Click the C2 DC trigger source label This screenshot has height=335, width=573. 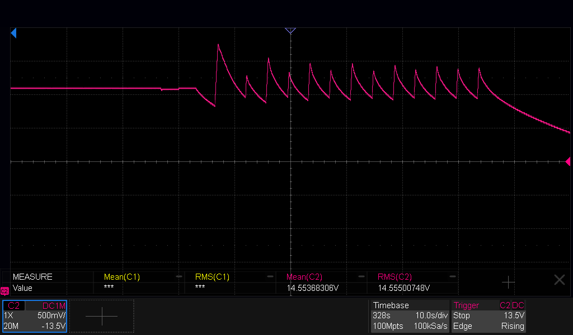pos(512,305)
